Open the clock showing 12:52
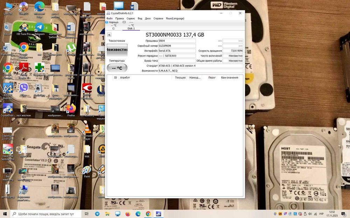 click(332, 214)
